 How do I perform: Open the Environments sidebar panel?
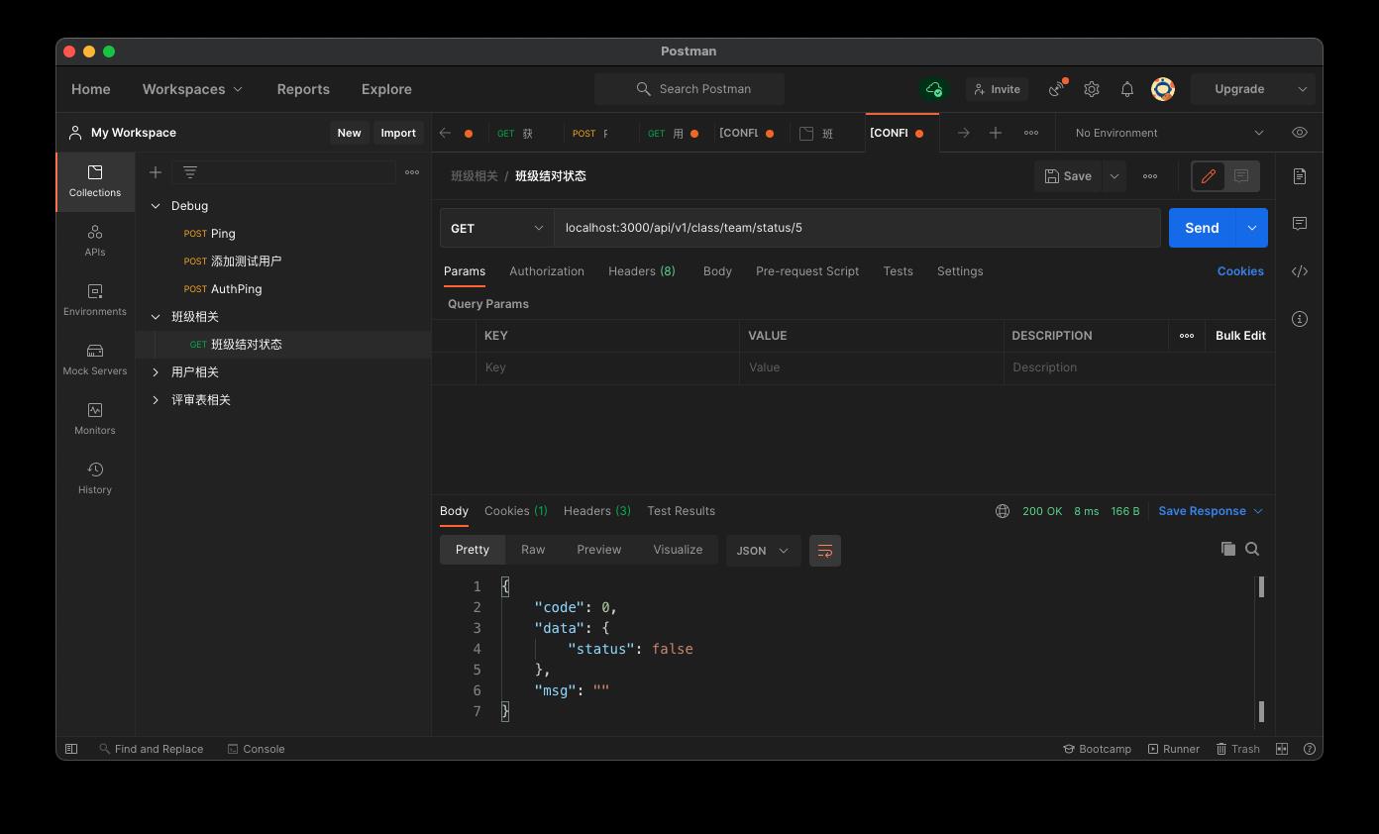point(95,300)
